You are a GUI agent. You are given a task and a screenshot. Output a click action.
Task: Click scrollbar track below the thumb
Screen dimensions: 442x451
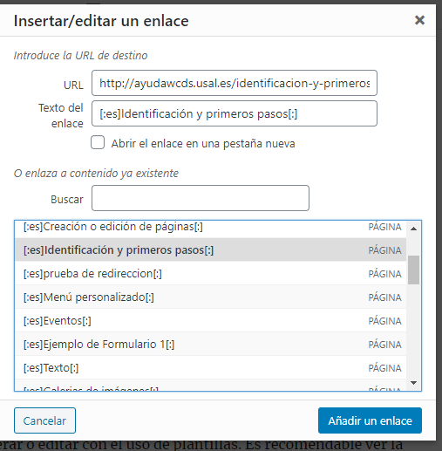click(x=413, y=330)
